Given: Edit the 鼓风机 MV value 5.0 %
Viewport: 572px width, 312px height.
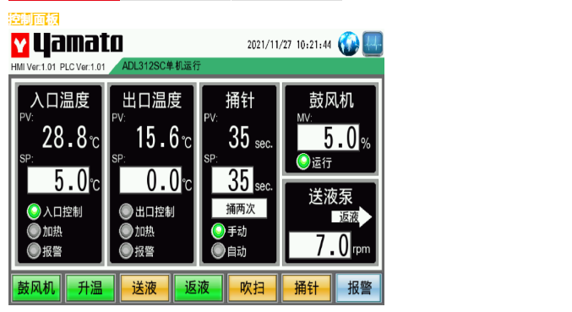Looking at the screenshot, I should coord(329,138).
